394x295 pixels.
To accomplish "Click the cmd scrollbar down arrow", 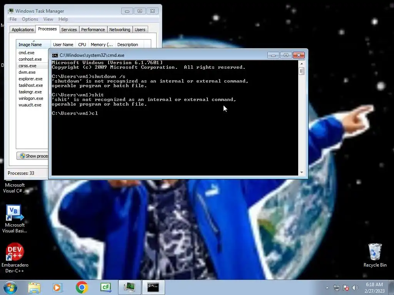I will [302, 172].
